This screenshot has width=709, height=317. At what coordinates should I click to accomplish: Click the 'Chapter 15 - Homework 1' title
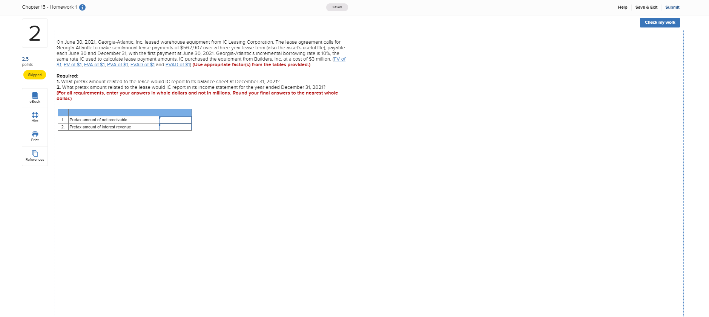[49, 7]
